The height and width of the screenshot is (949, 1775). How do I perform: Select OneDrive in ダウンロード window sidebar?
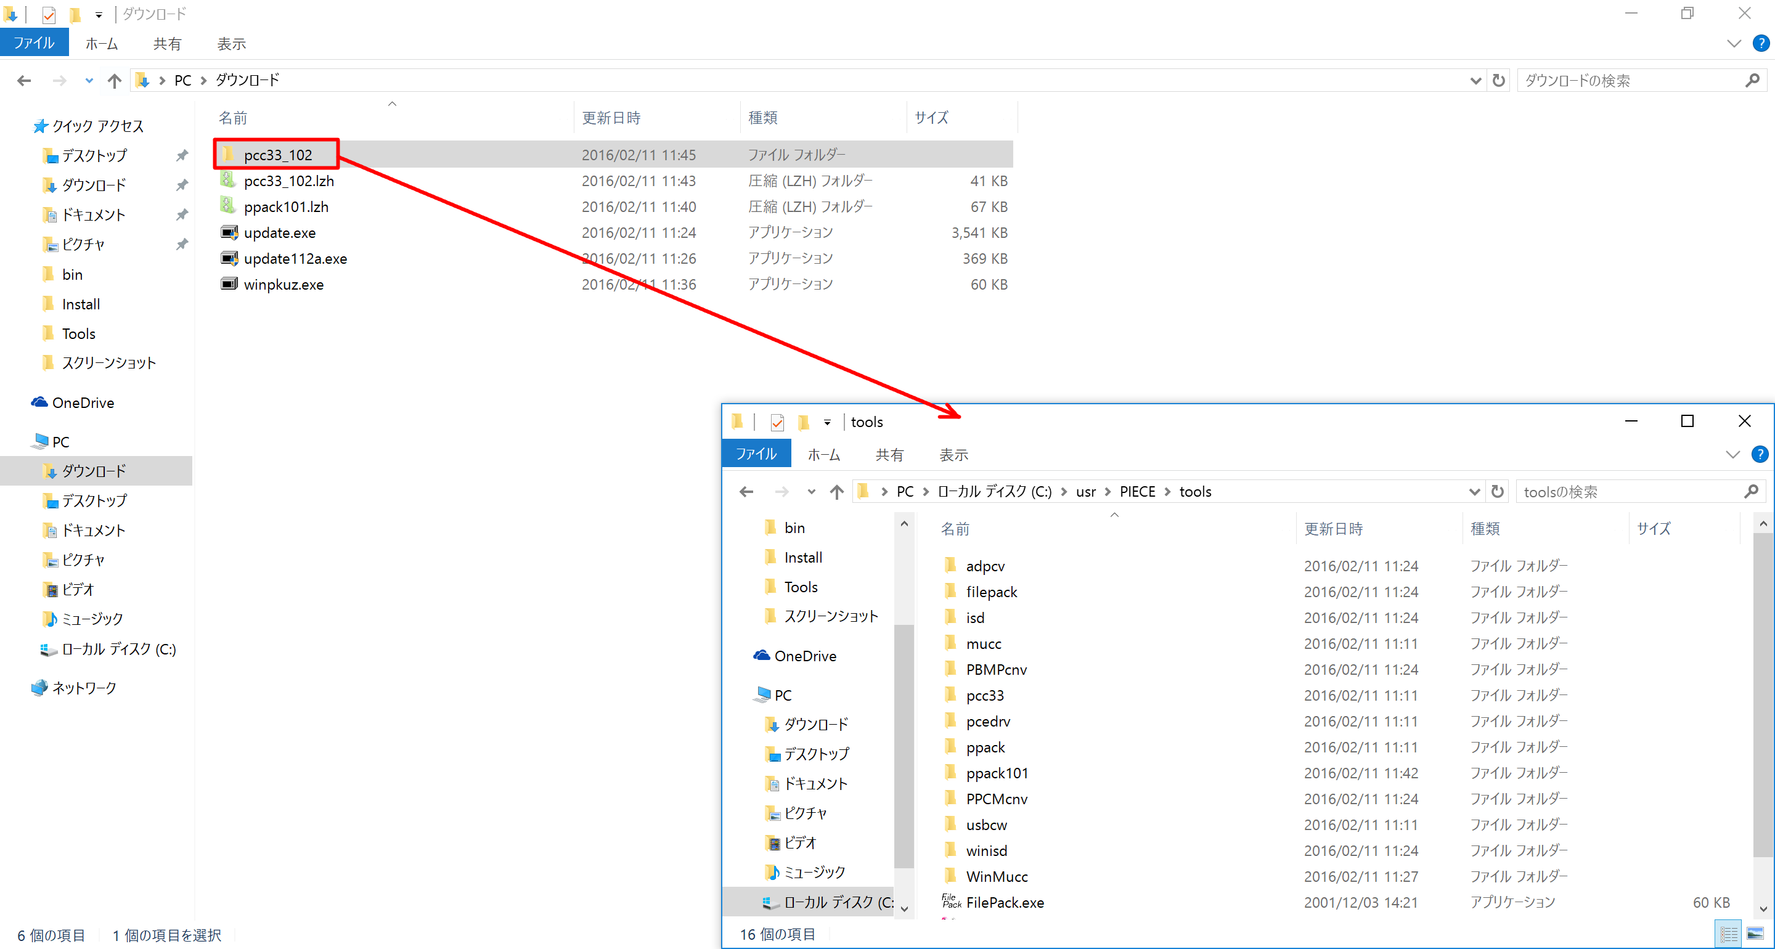pos(83,402)
